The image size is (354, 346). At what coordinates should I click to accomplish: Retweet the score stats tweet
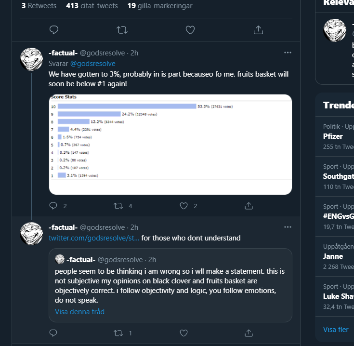tap(118, 206)
